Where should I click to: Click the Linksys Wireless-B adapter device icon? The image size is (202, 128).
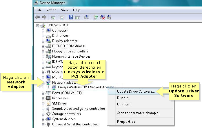[54, 87]
